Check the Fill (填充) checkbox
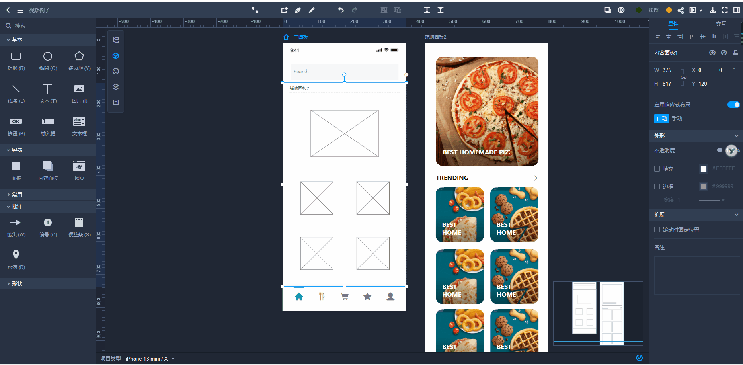The height and width of the screenshot is (365, 743). point(657,169)
